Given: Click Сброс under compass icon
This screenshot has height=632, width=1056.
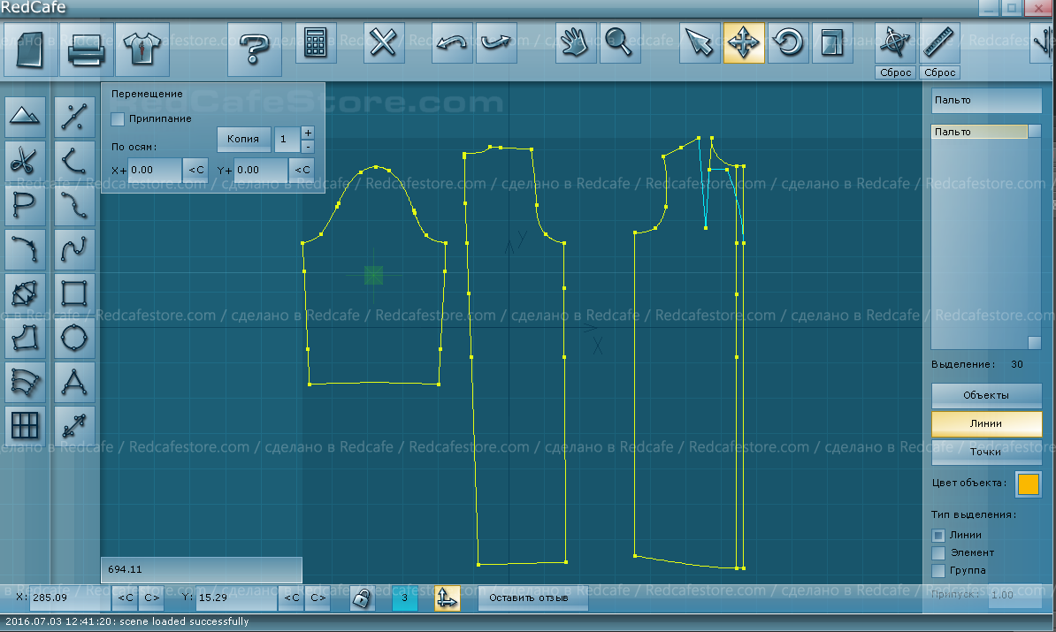Looking at the screenshot, I should coord(895,72).
